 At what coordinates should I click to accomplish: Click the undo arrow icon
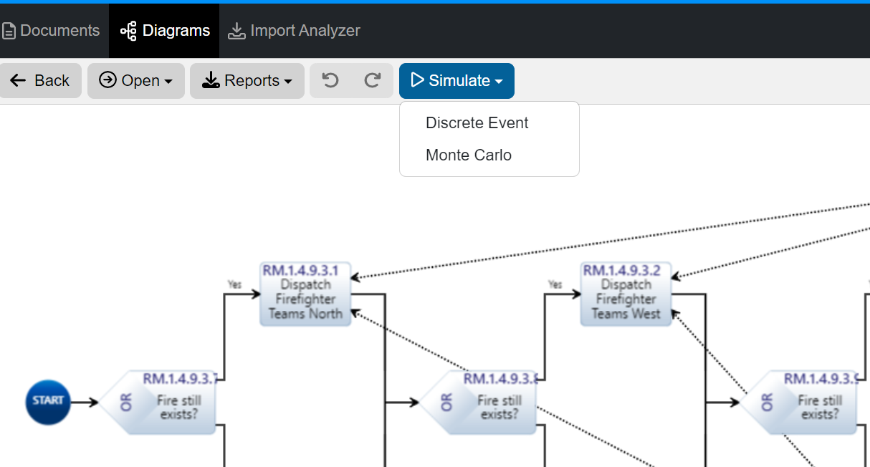coord(330,80)
